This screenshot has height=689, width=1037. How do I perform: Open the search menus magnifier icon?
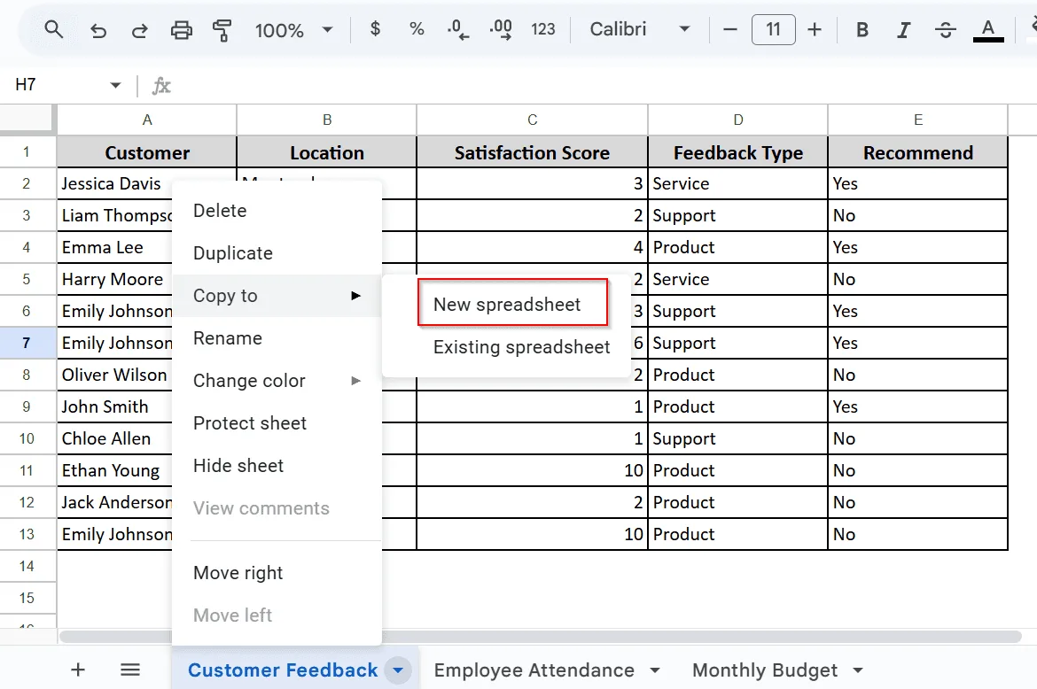pyautogui.click(x=53, y=30)
